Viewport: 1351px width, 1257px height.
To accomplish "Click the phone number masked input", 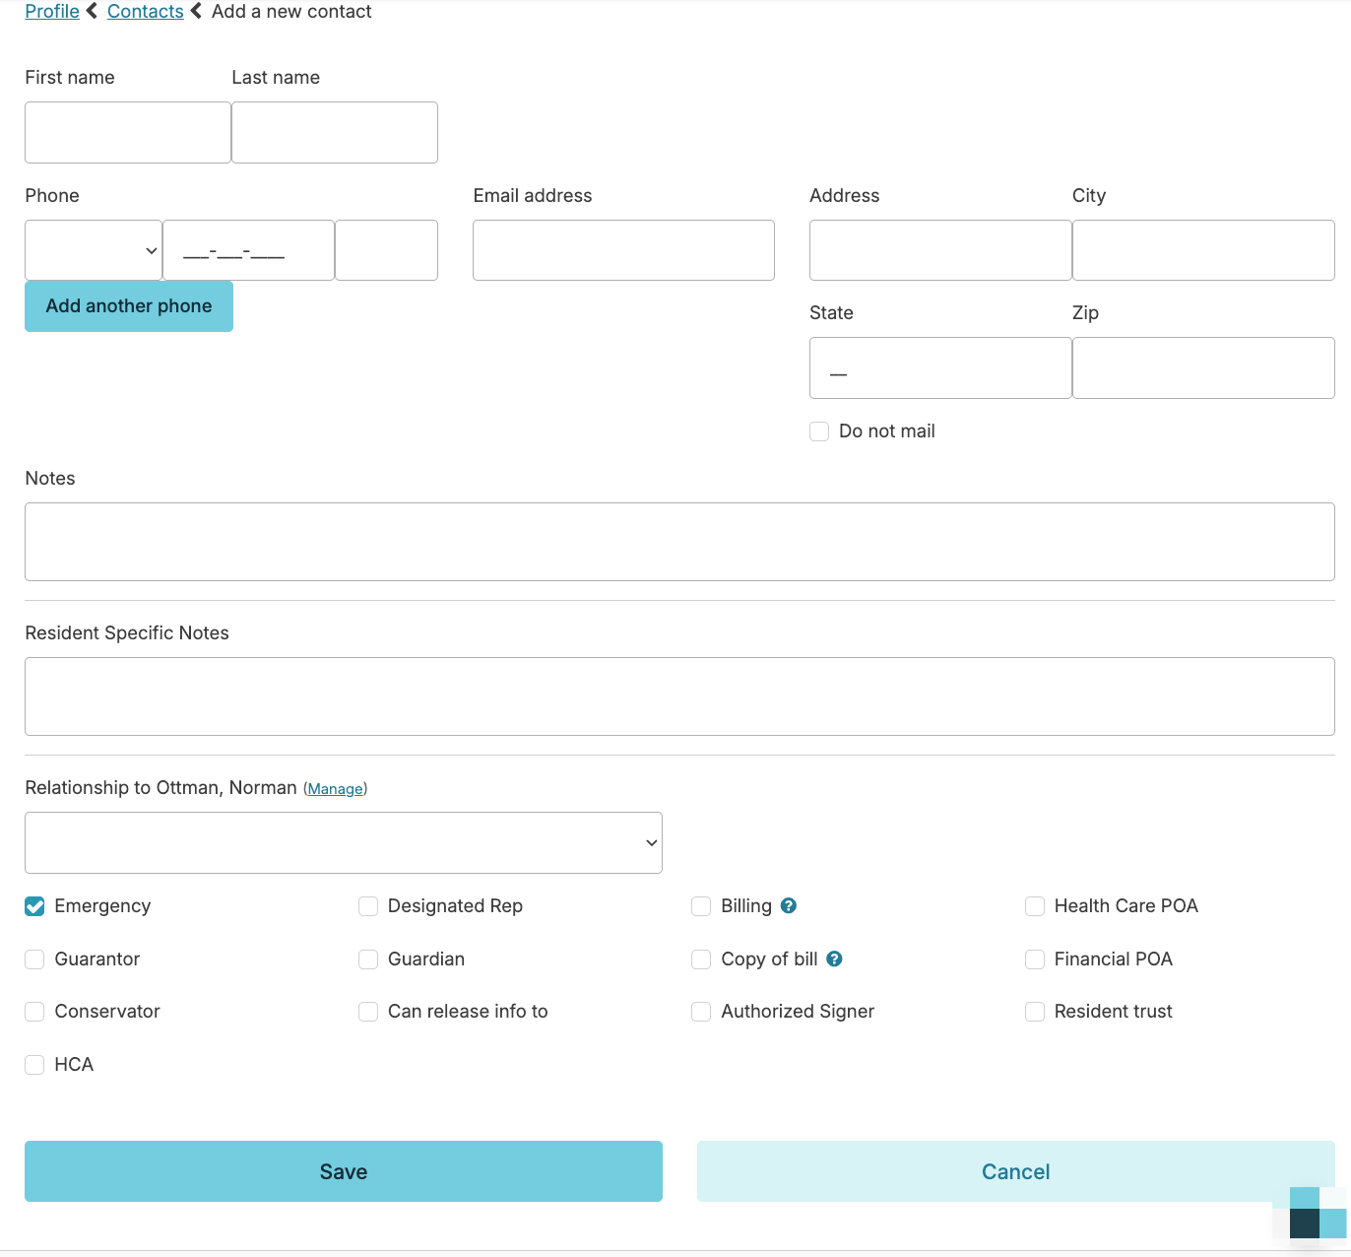I will [248, 250].
